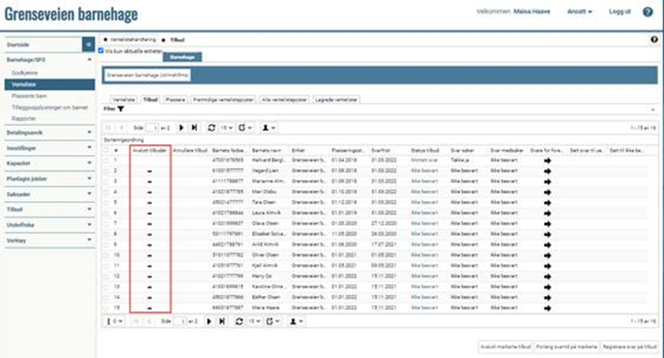This screenshot has height=358, width=664.
Task: Open the Ansatt dropdown menu
Action: tap(580, 12)
